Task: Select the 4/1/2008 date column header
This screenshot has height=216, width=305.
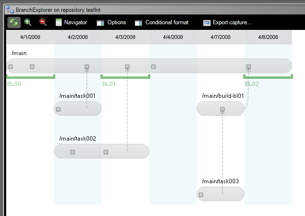Action: 30,37
